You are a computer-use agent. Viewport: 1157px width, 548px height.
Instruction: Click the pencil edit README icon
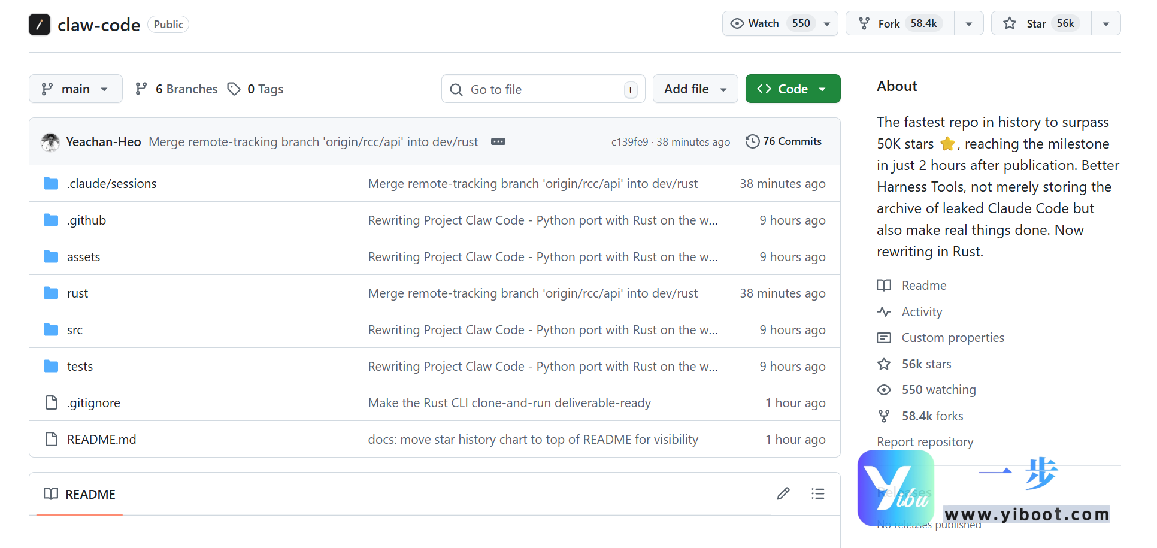coord(783,493)
